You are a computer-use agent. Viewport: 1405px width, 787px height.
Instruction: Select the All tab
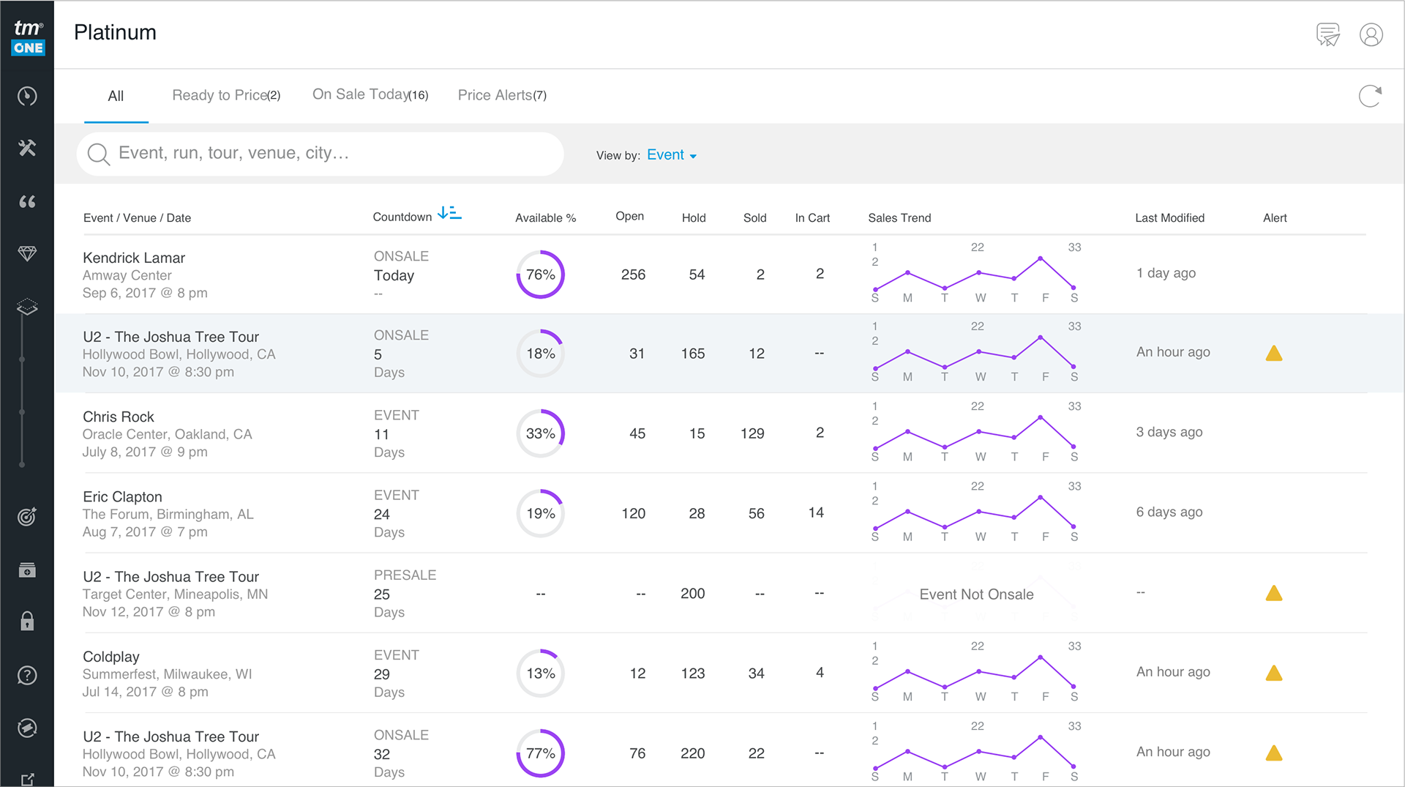tap(116, 96)
